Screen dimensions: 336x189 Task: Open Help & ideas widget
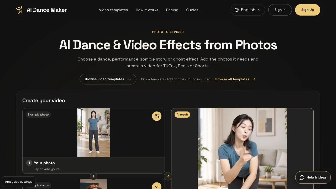[x=313, y=177]
